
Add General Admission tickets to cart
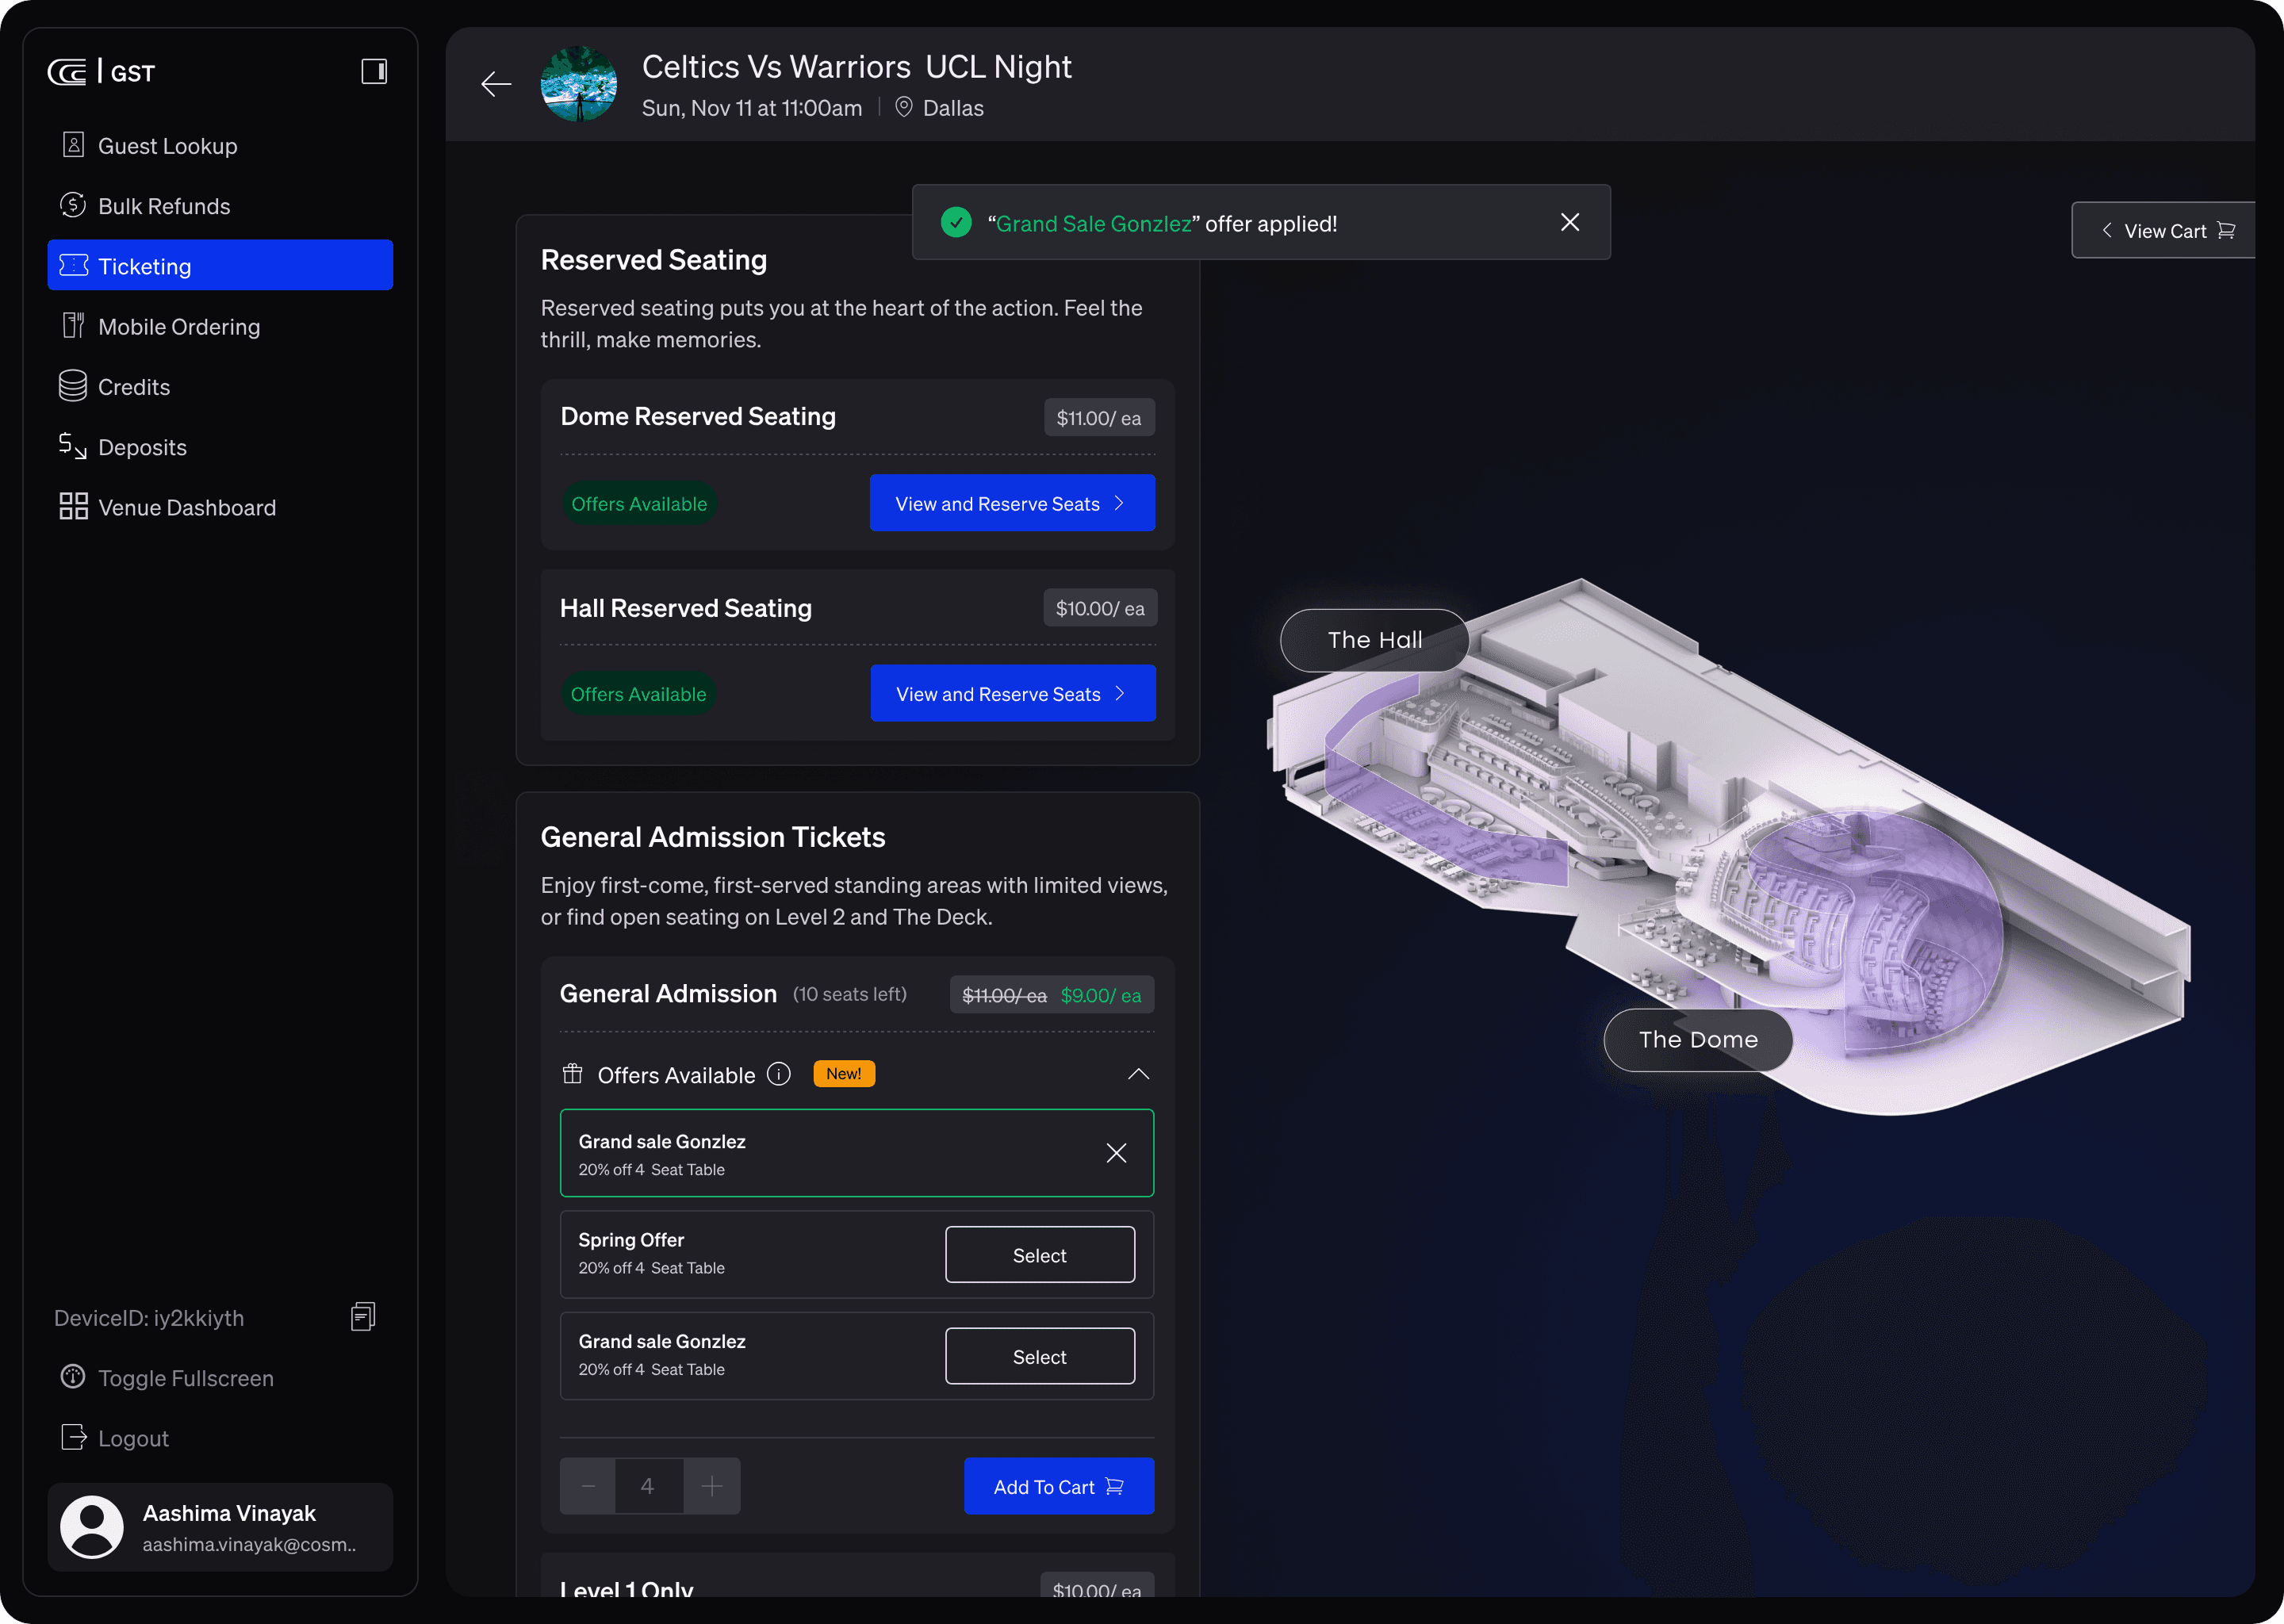click(x=1059, y=1486)
